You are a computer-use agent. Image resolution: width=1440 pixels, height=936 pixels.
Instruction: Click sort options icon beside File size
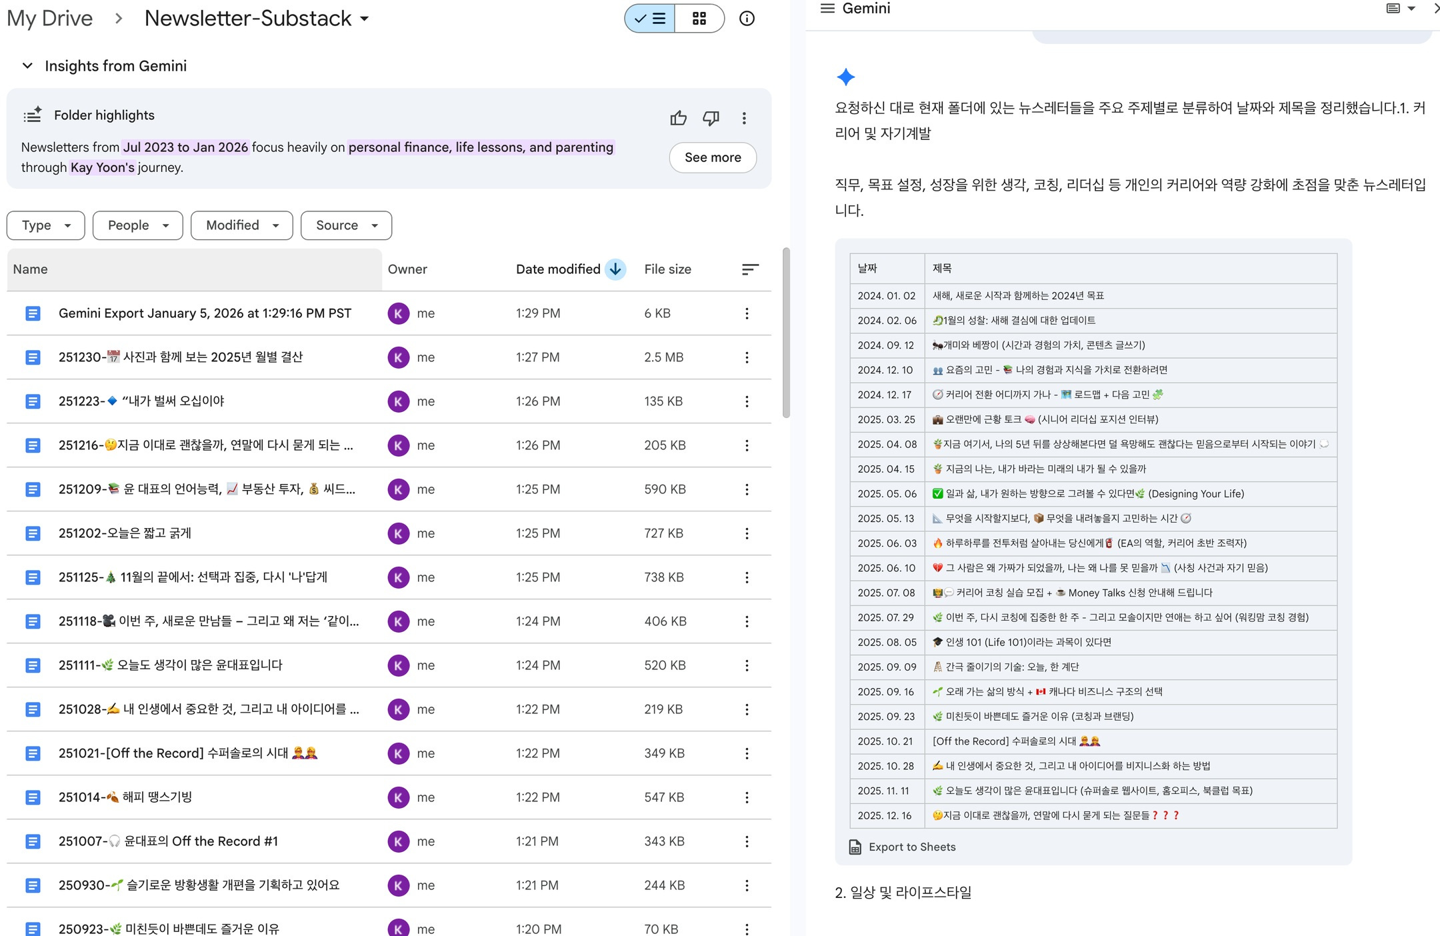(x=750, y=269)
